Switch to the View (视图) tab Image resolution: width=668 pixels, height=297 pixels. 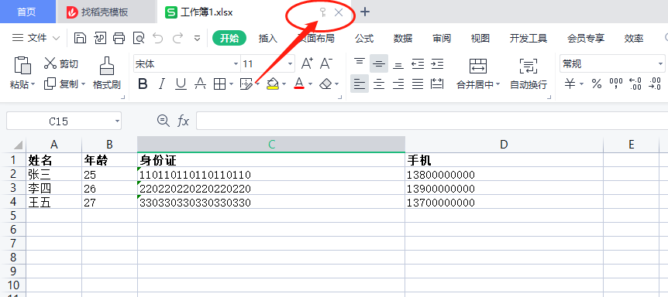(x=480, y=38)
